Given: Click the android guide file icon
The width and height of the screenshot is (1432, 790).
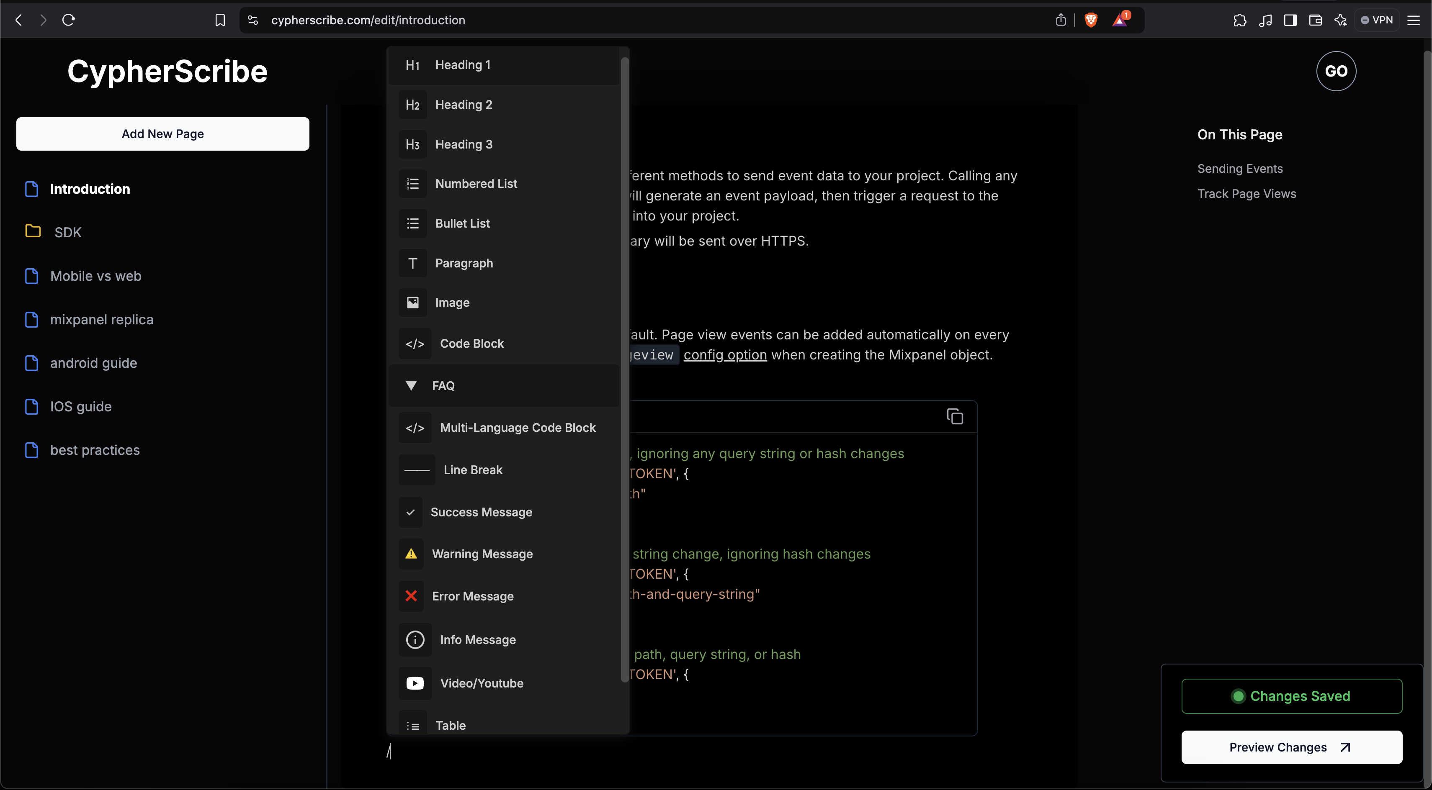Looking at the screenshot, I should (32, 363).
